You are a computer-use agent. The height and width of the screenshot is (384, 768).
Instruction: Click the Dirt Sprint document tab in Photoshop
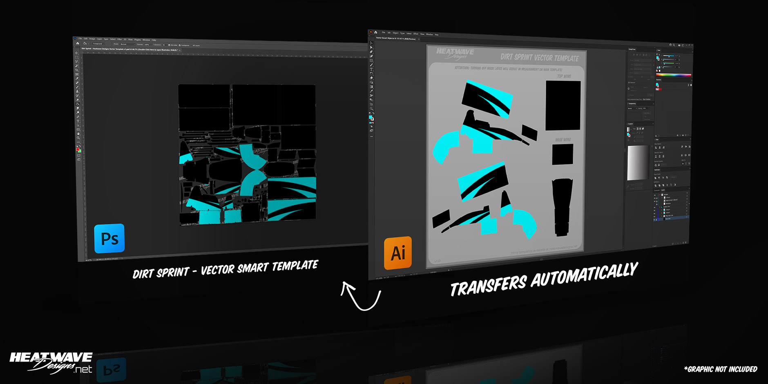[129, 49]
